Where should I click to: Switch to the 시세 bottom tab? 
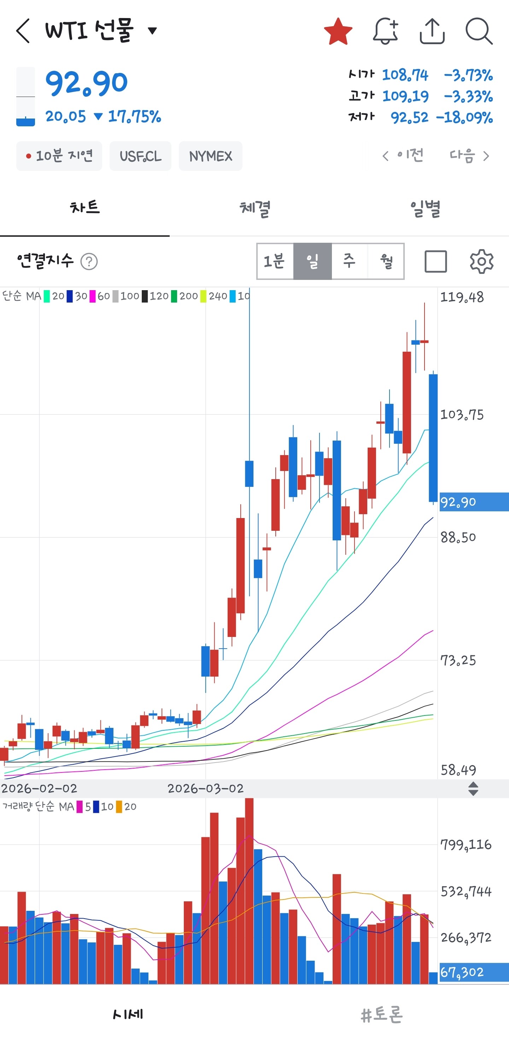(x=127, y=1014)
